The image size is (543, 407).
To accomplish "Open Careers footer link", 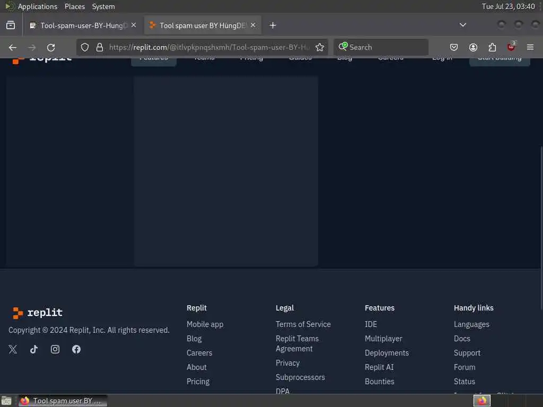I will (199, 352).
